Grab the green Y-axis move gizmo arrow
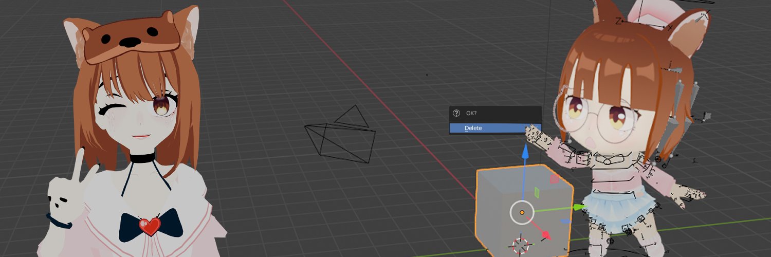771x257 pixels. pos(579,207)
